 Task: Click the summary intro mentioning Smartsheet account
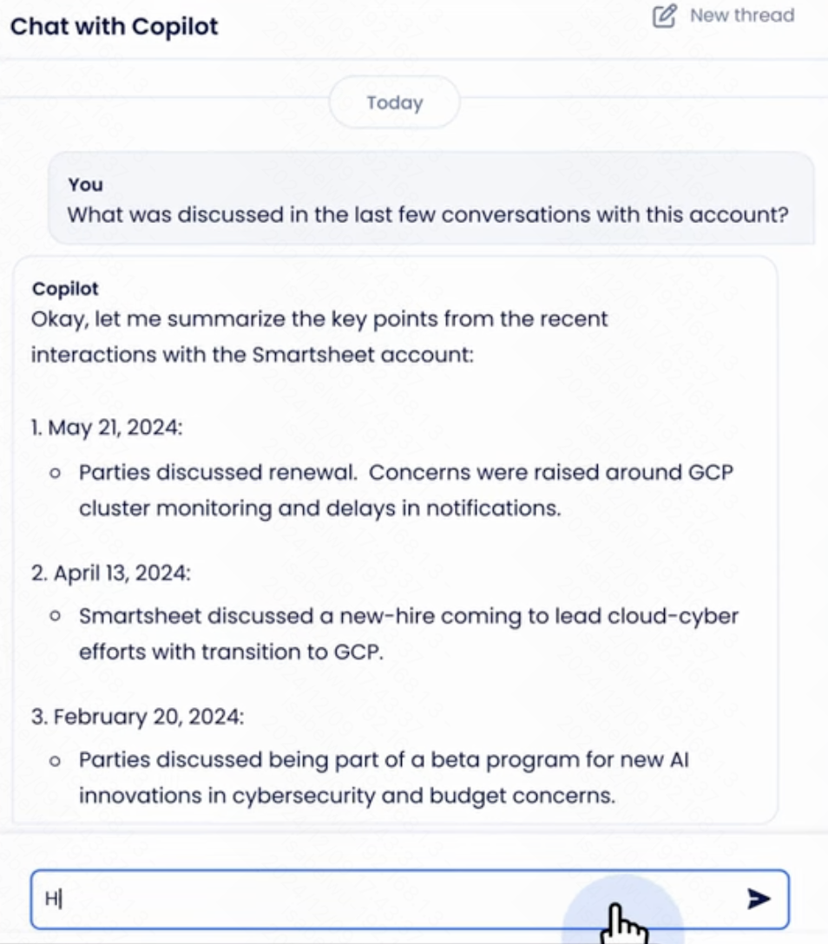(x=319, y=337)
